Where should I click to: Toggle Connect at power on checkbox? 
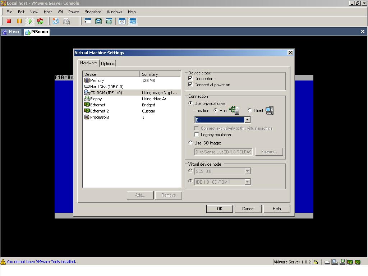click(190, 85)
